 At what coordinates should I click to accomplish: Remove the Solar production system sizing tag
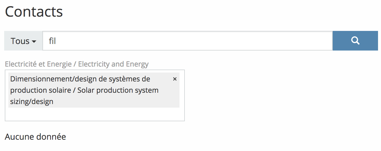(x=175, y=79)
